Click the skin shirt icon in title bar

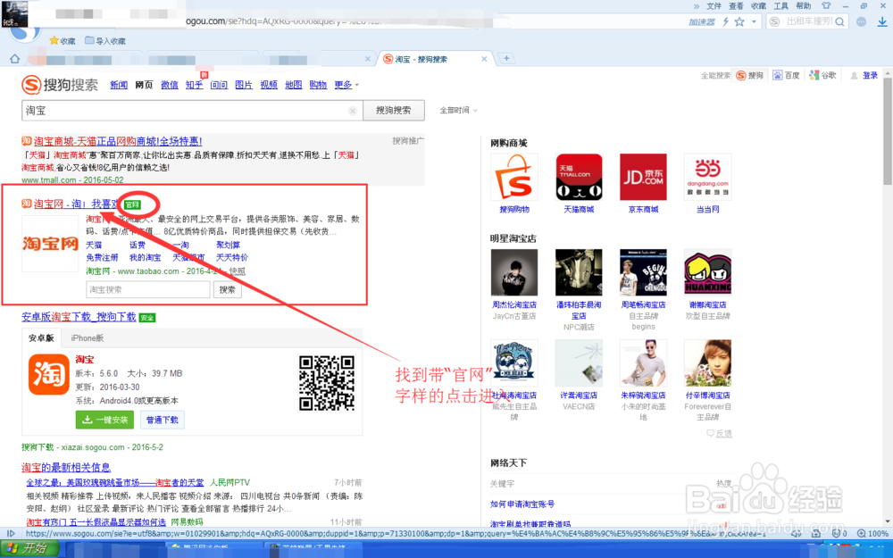pos(826,5)
